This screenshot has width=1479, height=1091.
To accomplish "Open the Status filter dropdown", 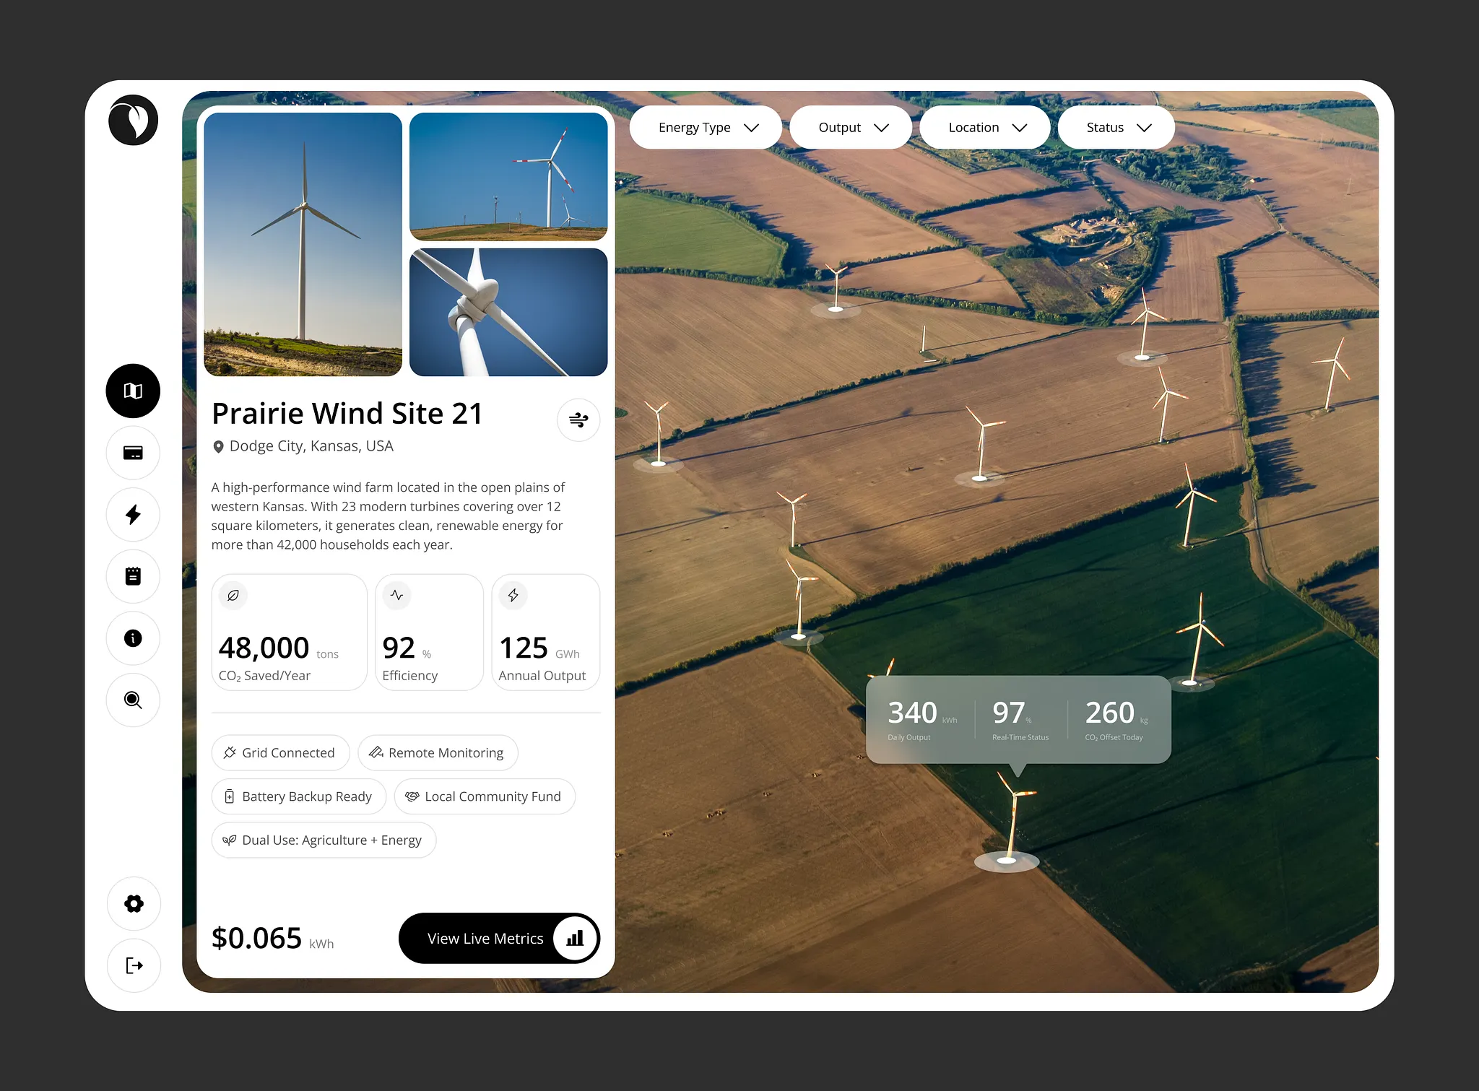I will (x=1116, y=128).
